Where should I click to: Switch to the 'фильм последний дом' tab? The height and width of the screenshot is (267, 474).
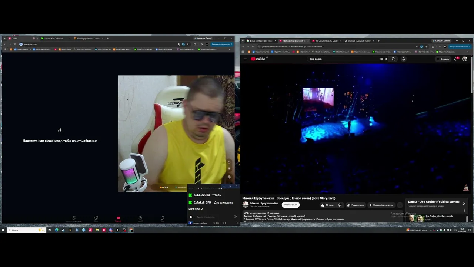pyautogui.click(x=261, y=41)
